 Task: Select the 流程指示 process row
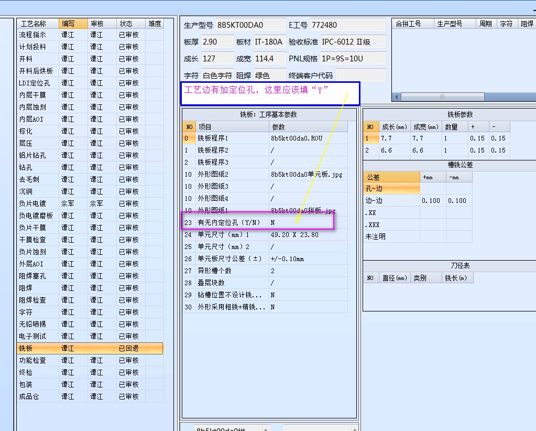[90, 35]
